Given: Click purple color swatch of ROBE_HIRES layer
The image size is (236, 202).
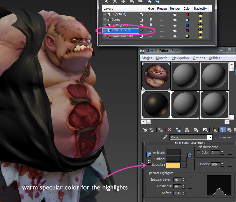Looking at the screenshot, I should click(x=187, y=31).
